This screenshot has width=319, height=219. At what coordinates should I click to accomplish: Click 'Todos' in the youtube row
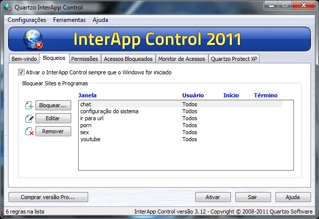point(190,139)
